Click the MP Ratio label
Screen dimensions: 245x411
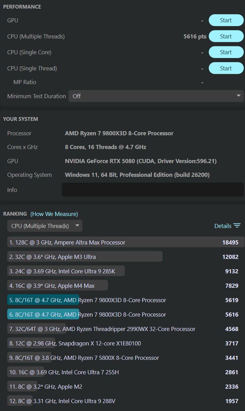25,82
